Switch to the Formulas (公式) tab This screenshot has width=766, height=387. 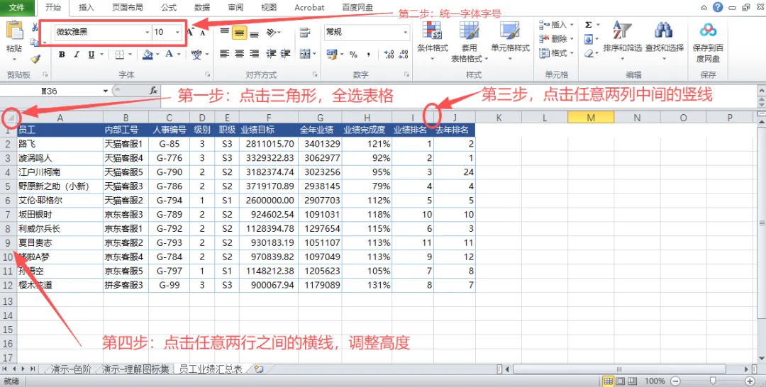click(169, 7)
